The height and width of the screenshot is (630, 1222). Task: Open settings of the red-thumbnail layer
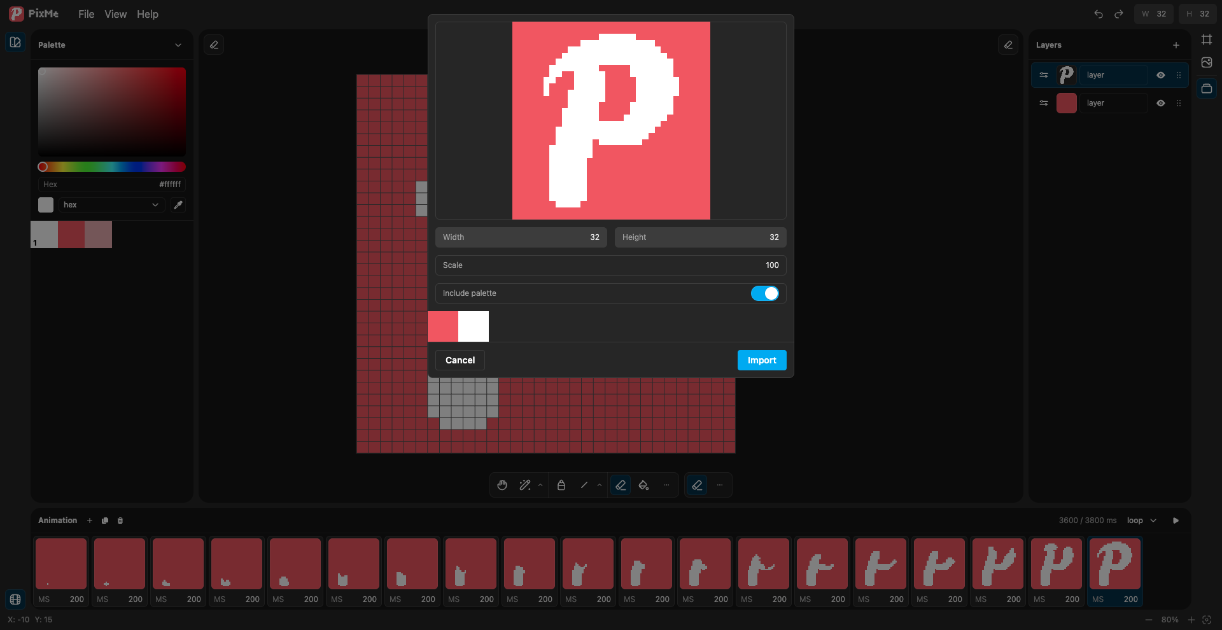(x=1044, y=103)
